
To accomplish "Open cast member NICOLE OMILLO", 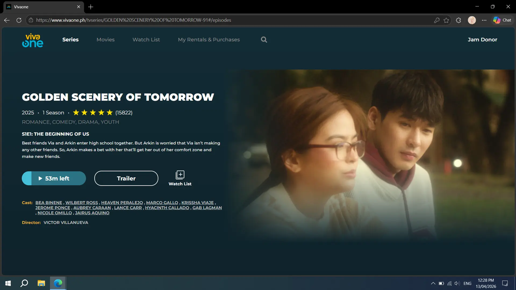I will pyautogui.click(x=55, y=213).
